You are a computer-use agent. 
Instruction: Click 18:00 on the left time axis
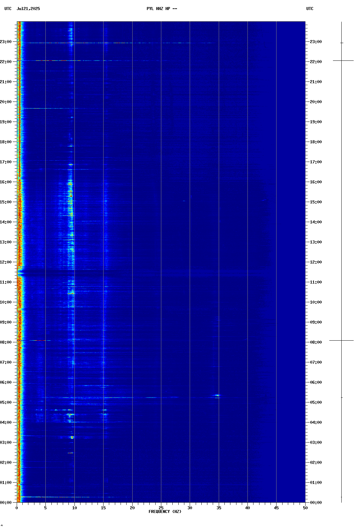6,142
